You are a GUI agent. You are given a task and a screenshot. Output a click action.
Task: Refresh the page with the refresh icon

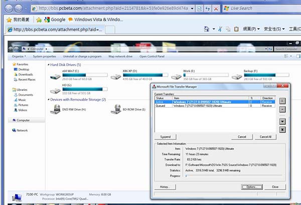[208, 9]
